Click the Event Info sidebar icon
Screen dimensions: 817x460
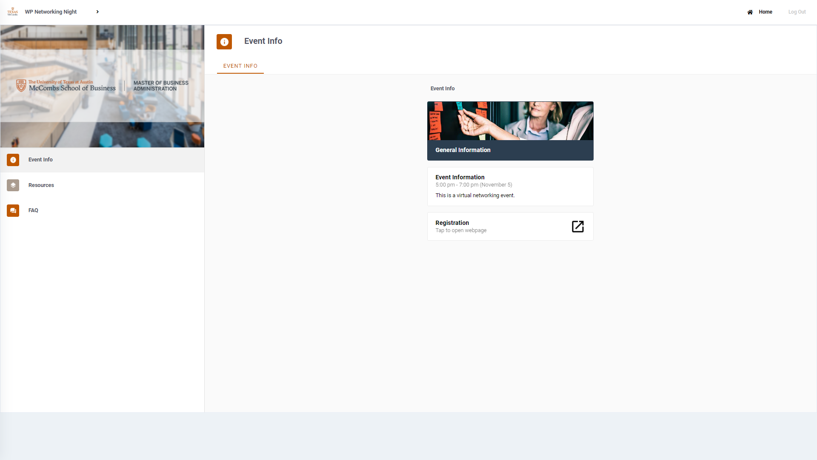click(13, 160)
